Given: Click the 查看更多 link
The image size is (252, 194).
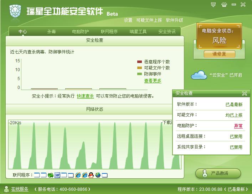Looking at the screenshot, I should click(x=153, y=80).
